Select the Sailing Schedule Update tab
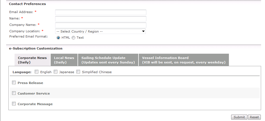 click(x=108, y=60)
